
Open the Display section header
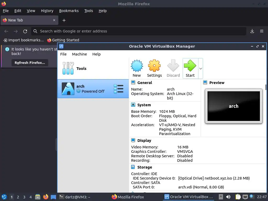(x=144, y=141)
